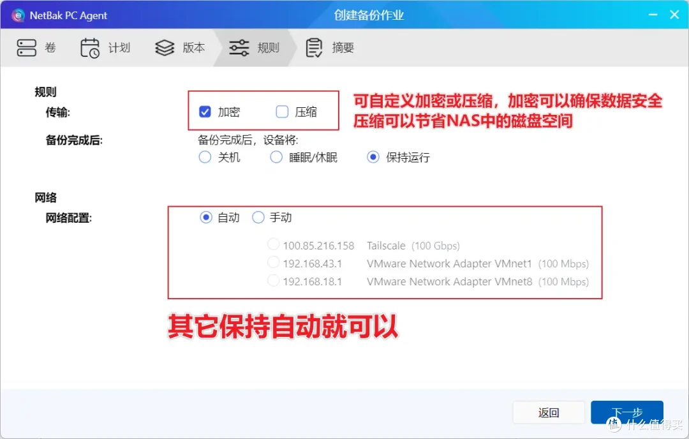This screenshot has height=439, width=689.
Task: Switch to the 版本 step tab
Action: click(x=180, y=48)
